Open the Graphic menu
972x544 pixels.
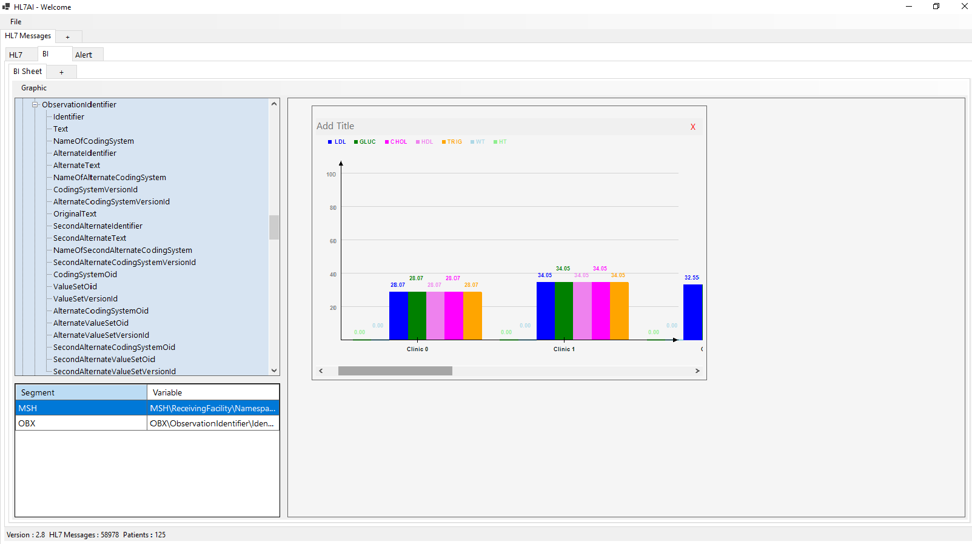[x=34, y=88]
